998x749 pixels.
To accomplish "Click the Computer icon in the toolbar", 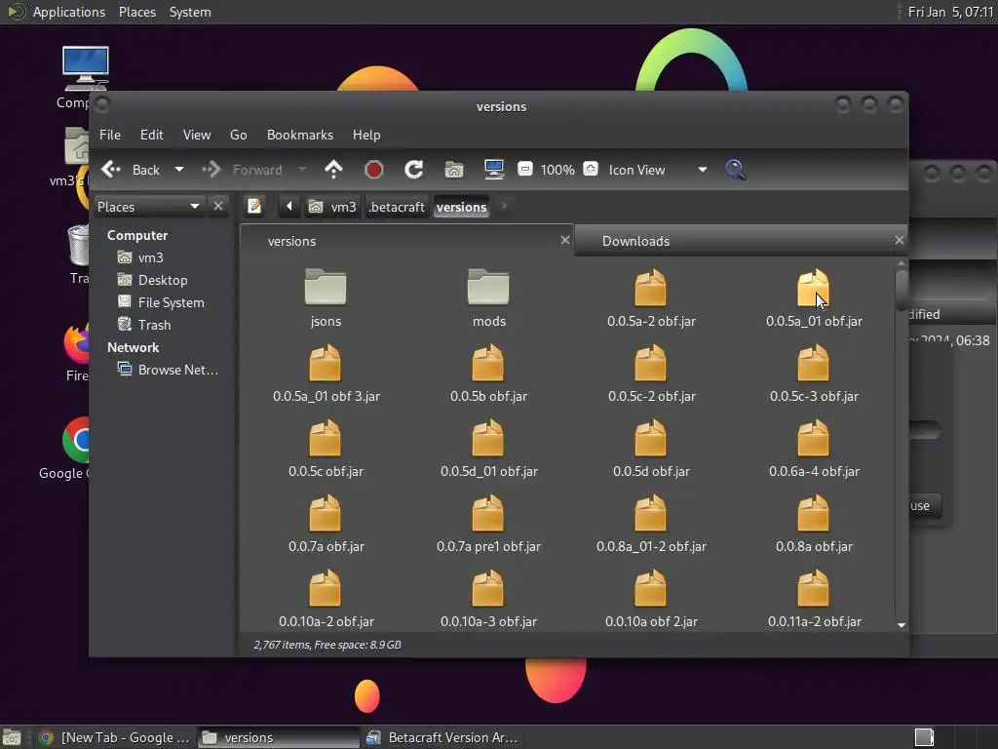I will [494, 170].
